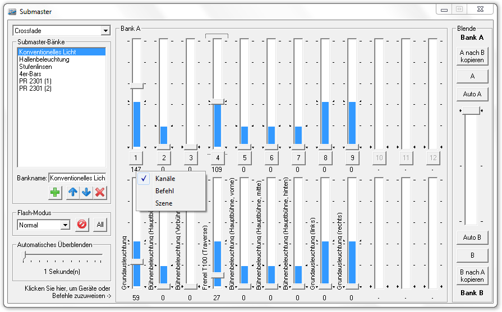Click into the Bankname text field
Viewport: 502px width, 312px height.
77,178
